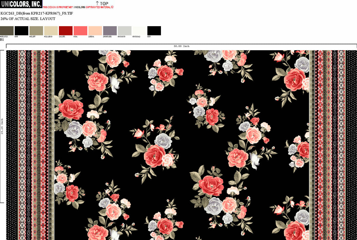Click the B1 label below swatches
This screenshot has height=240, width=357.
(2, 40)
